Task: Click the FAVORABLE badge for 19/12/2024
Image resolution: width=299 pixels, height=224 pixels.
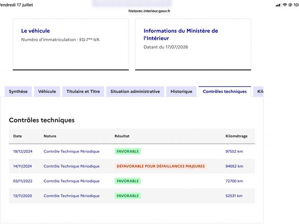Action: pos(127,152)
